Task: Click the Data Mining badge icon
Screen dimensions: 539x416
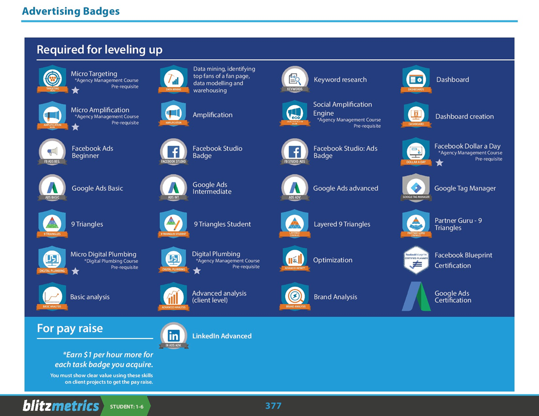Action: coord(174,79)
